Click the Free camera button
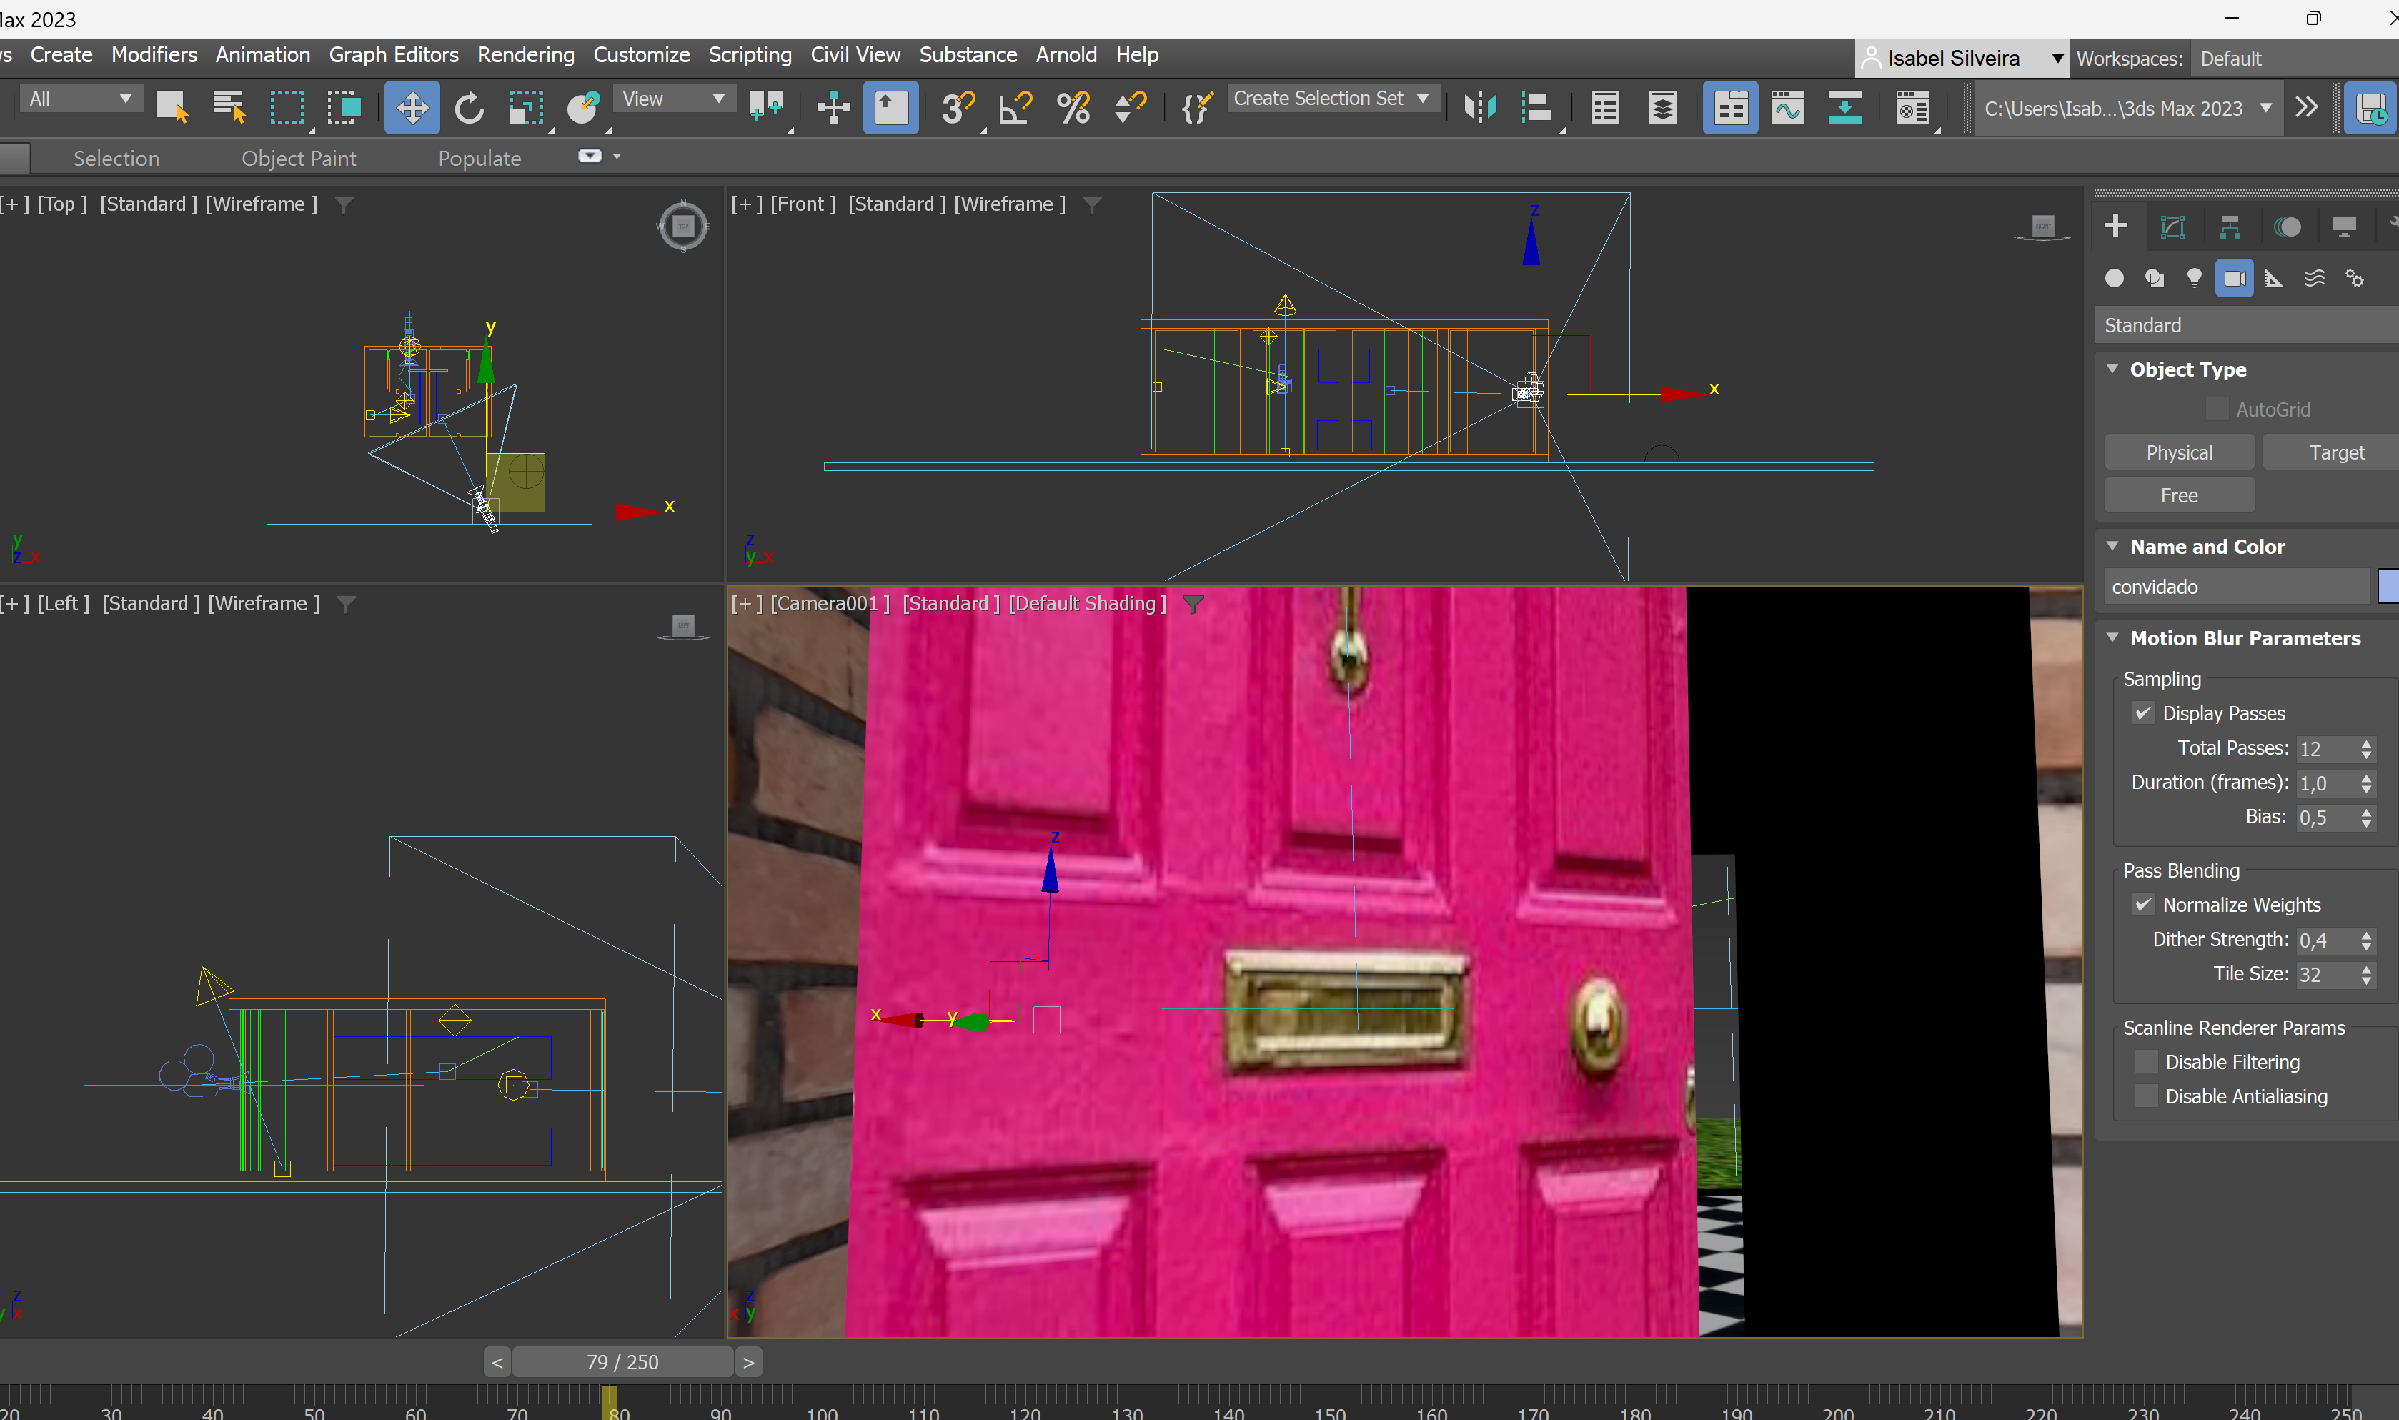 click(2178, 496)
